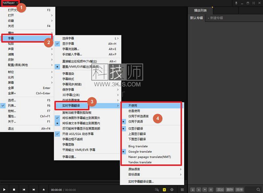Screen dimensions: 263x193
Task: Choose 总是使用 translation option
Action: (152, 111)
